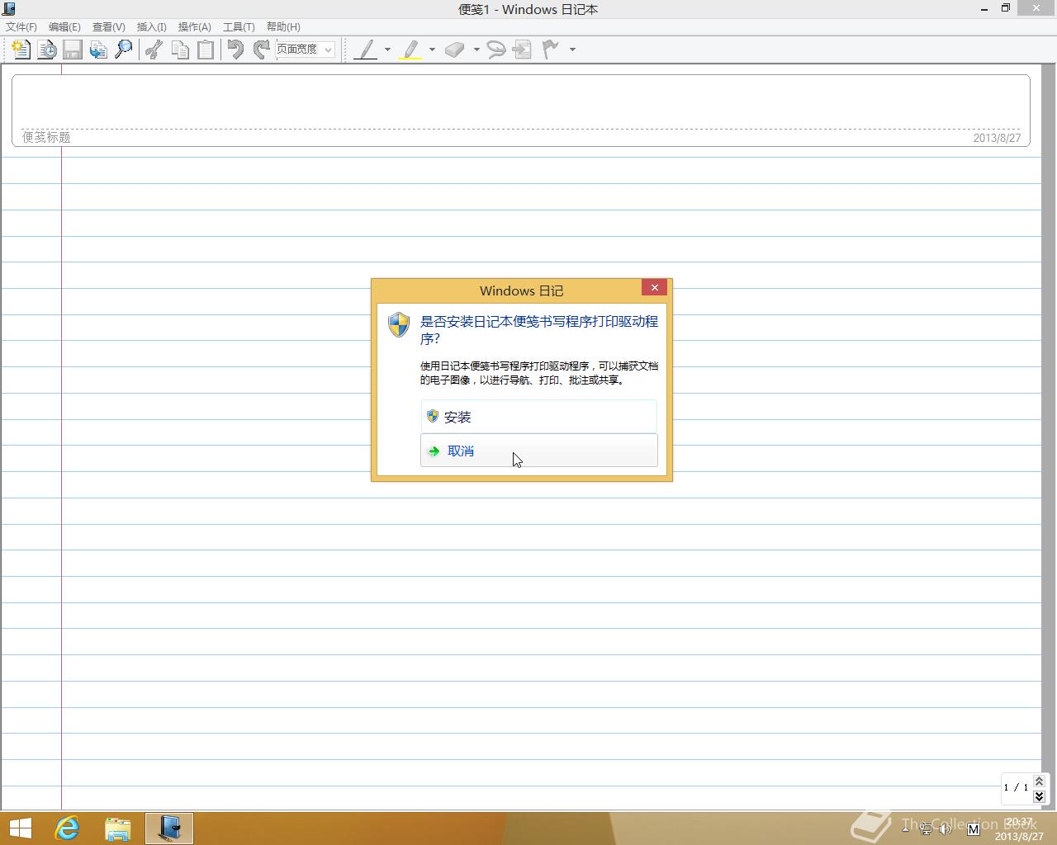Click the Windows Journal taskbar icon
Screen dimensions: 1057x845
169,828
